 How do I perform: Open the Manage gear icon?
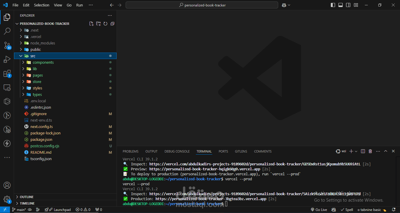point(7,199)
